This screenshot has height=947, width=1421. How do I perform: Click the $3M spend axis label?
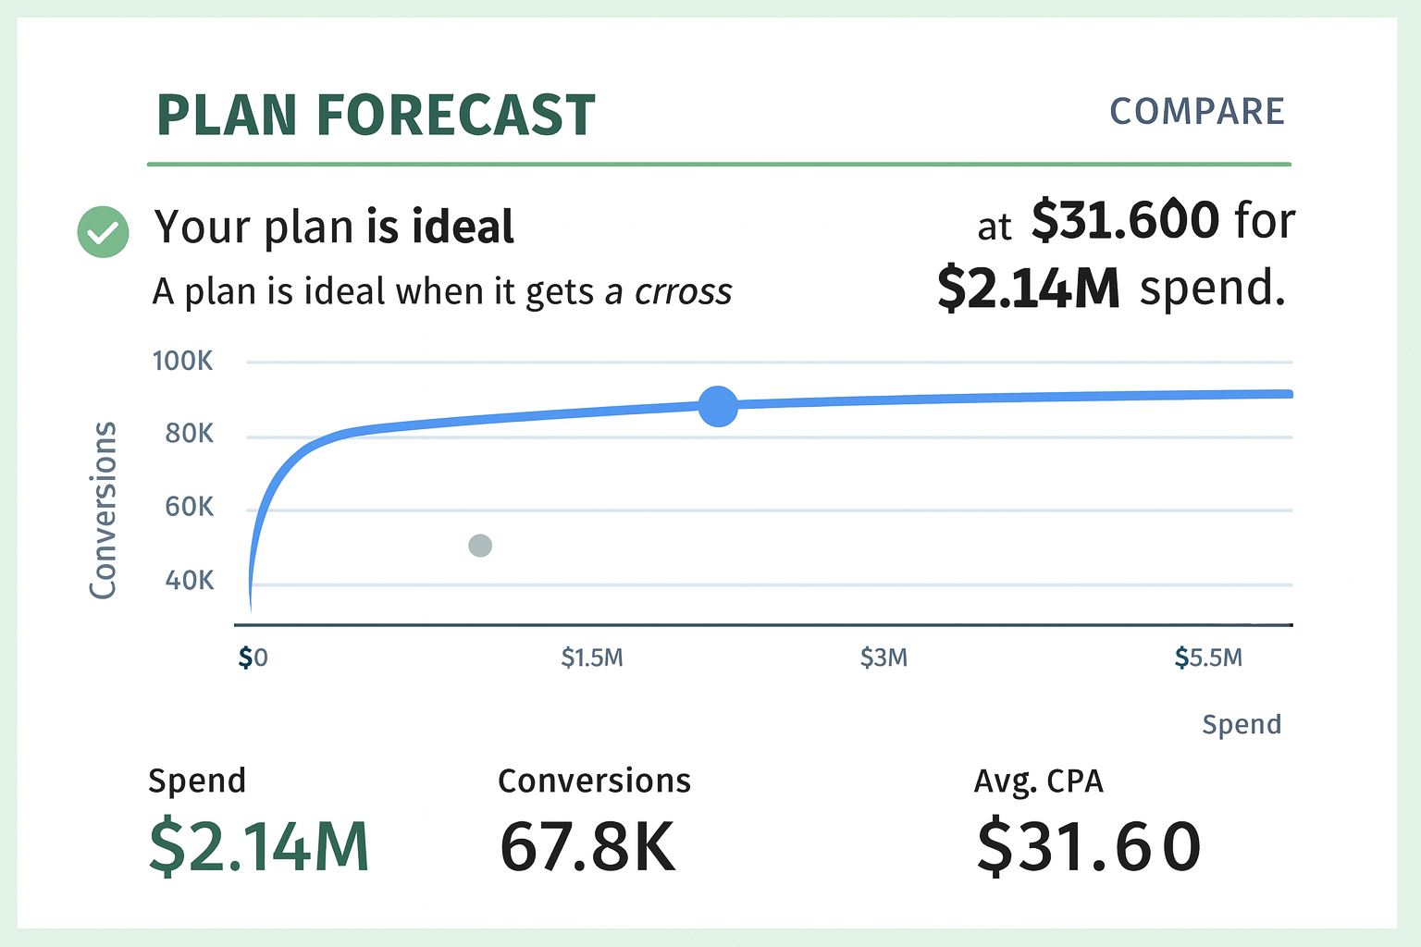883,658
